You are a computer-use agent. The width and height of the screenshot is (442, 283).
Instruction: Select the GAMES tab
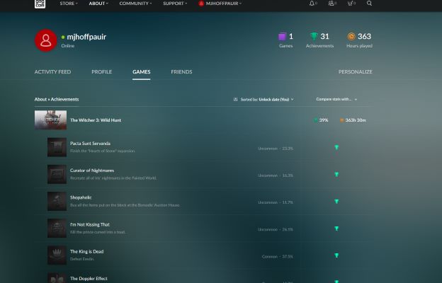coord(141,71)
